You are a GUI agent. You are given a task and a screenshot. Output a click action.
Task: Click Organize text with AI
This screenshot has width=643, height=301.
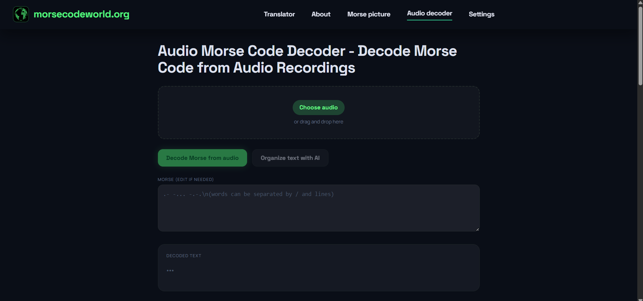[290, 158]
